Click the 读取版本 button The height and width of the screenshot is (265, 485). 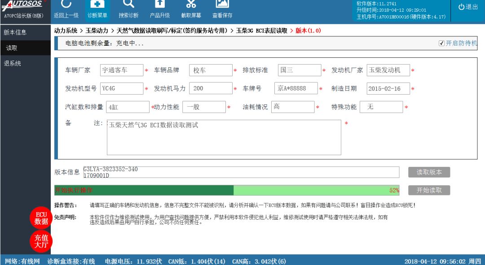[429, 172]
